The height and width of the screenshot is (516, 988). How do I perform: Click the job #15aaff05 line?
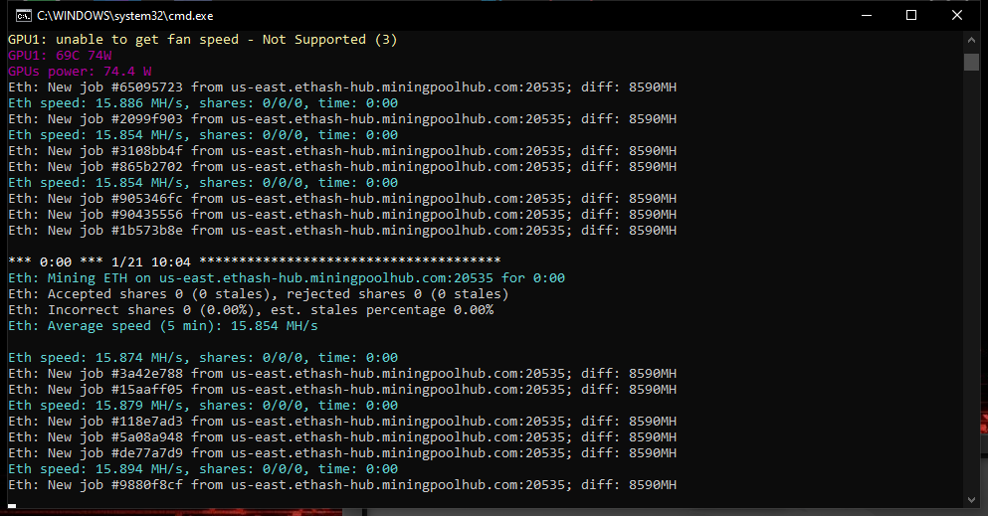(x=342, y=390)
